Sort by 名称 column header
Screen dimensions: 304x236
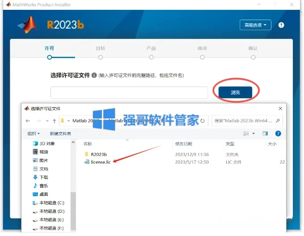pos(87,144)
